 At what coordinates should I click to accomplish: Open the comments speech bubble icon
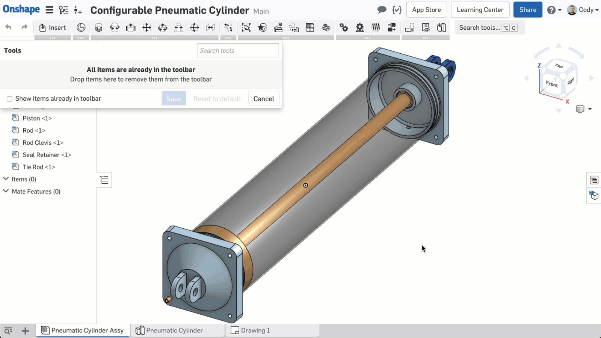pos(382,10)
